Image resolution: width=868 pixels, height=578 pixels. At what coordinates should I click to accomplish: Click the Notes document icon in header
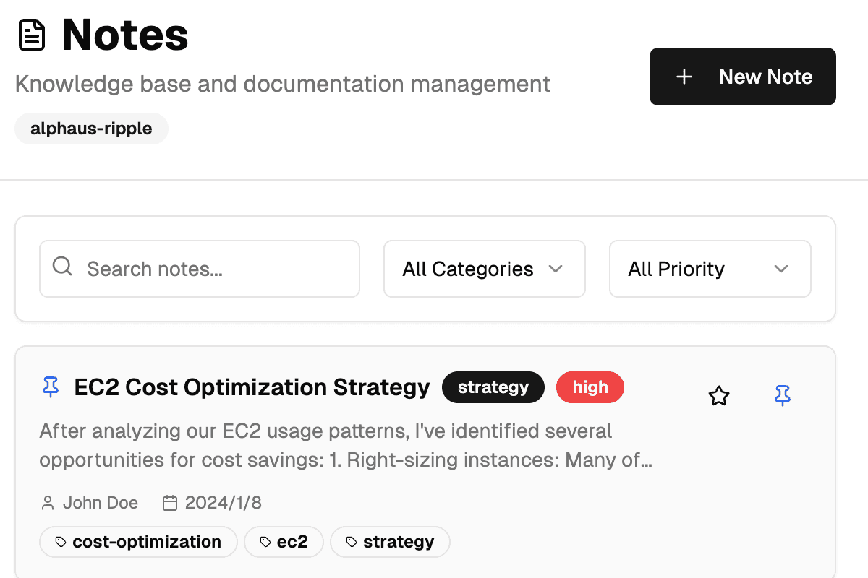32,35
